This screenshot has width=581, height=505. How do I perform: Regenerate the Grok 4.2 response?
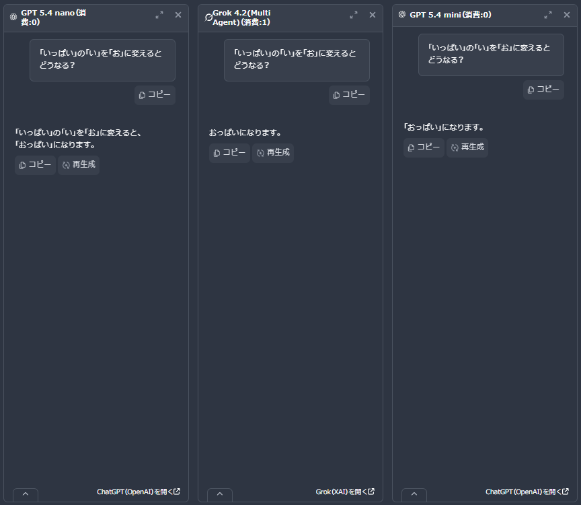coord(273,153)
